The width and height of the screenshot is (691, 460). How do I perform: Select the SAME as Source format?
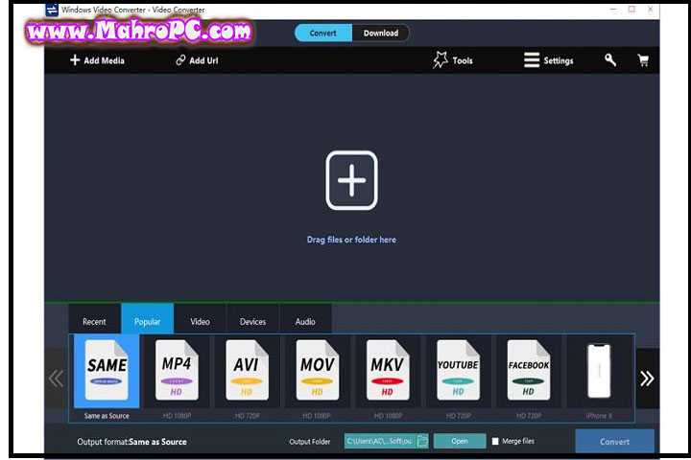click(x=107, y=379)
